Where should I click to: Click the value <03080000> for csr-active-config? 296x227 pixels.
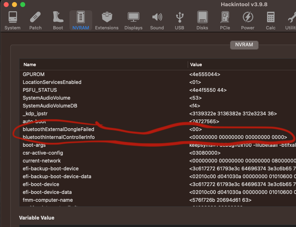(205, 153)
